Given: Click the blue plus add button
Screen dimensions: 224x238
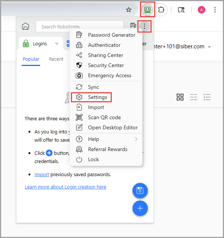Looking at the screenshot, I should 140,208.
